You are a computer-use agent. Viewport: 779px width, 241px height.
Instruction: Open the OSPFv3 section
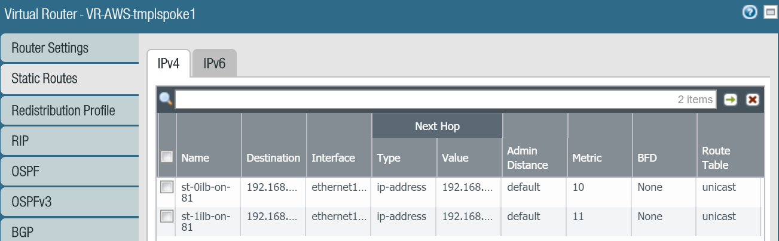pyautogui.click(x=32, y=203)
